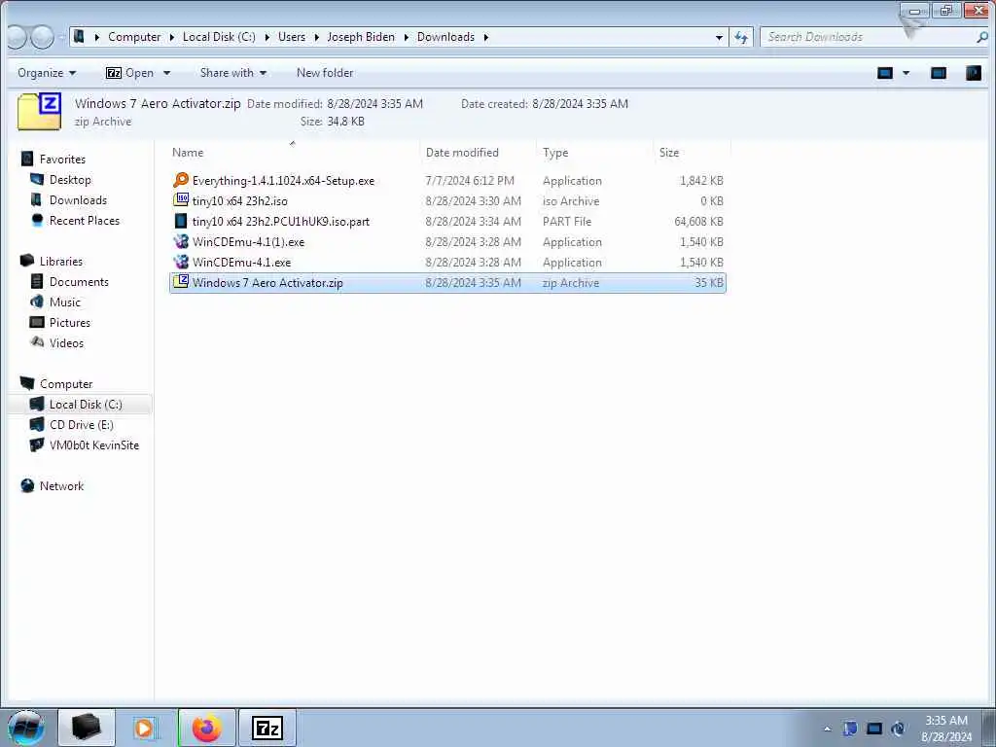996x747 pixels.
Task: Show hidden tray icons arrow
Action: point(827,729)
